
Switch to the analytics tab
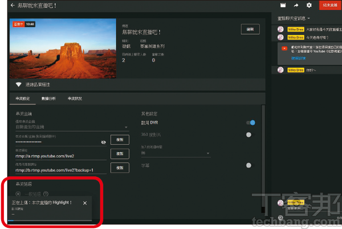[48, 99]
